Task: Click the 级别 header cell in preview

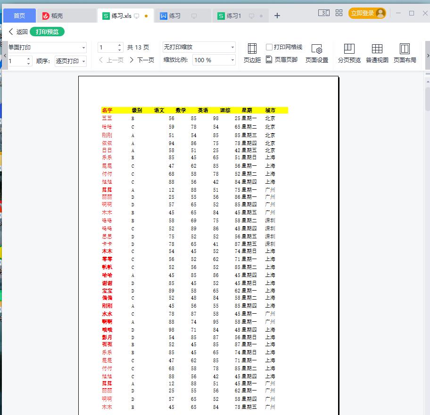Action: click(137, 110)
